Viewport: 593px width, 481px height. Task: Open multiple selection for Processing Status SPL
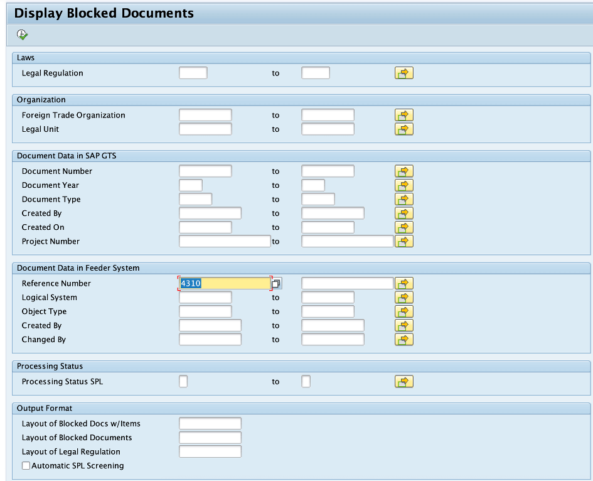point(404,381)
